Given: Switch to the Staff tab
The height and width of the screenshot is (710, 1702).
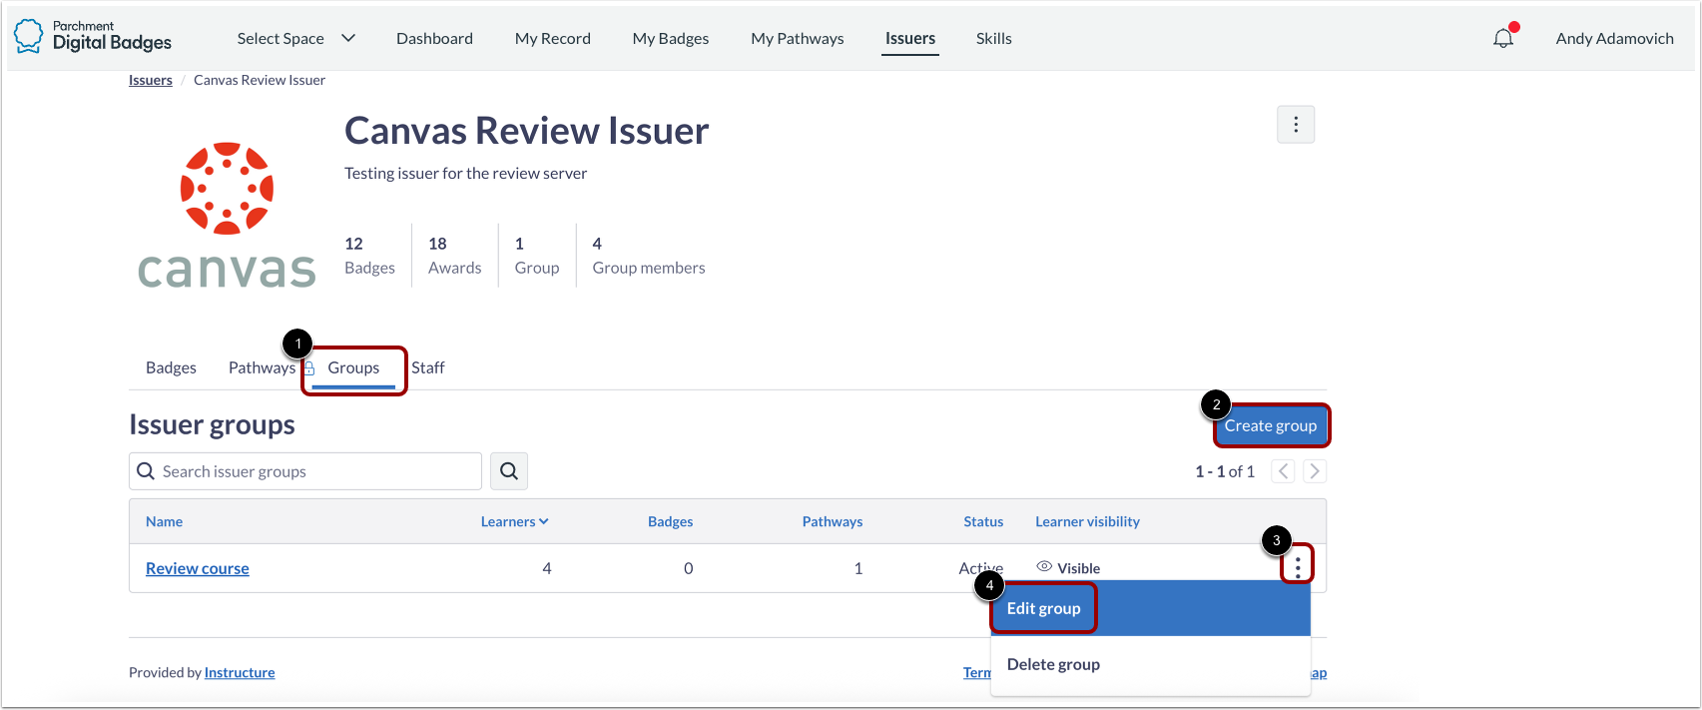Looking at the screenshot, I should [428, 367].
